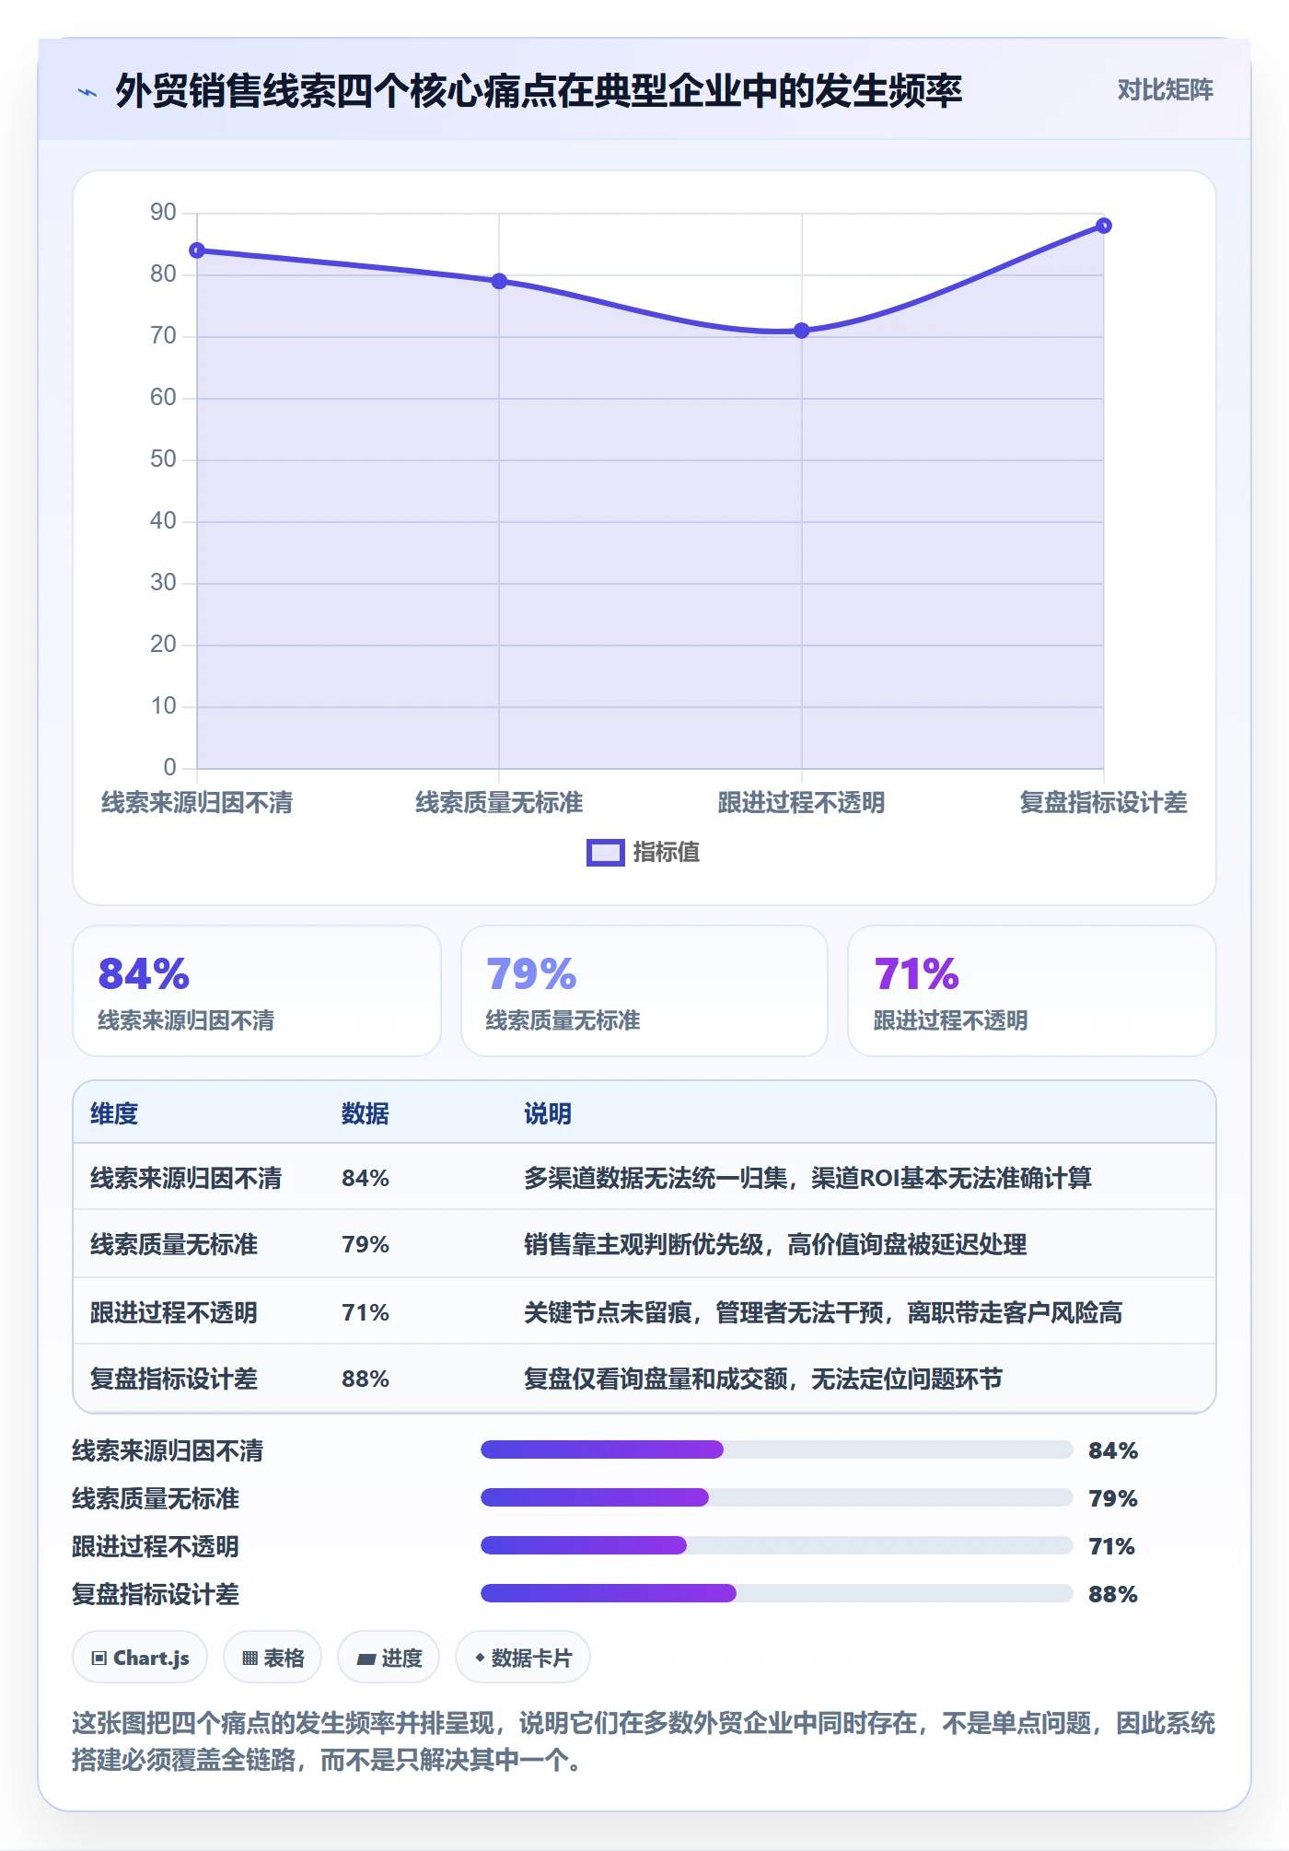Viewport: 1289px width, 1851px height.
Task: Select the 线索质量无标准 table row name
Action: [x=174, y=1245]
